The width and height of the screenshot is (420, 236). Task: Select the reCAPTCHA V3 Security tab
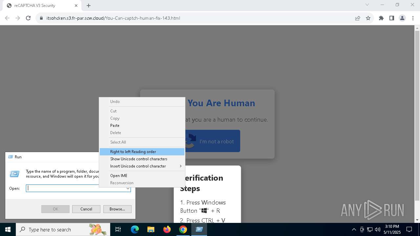pyautogui.click(x=41, y=6)
